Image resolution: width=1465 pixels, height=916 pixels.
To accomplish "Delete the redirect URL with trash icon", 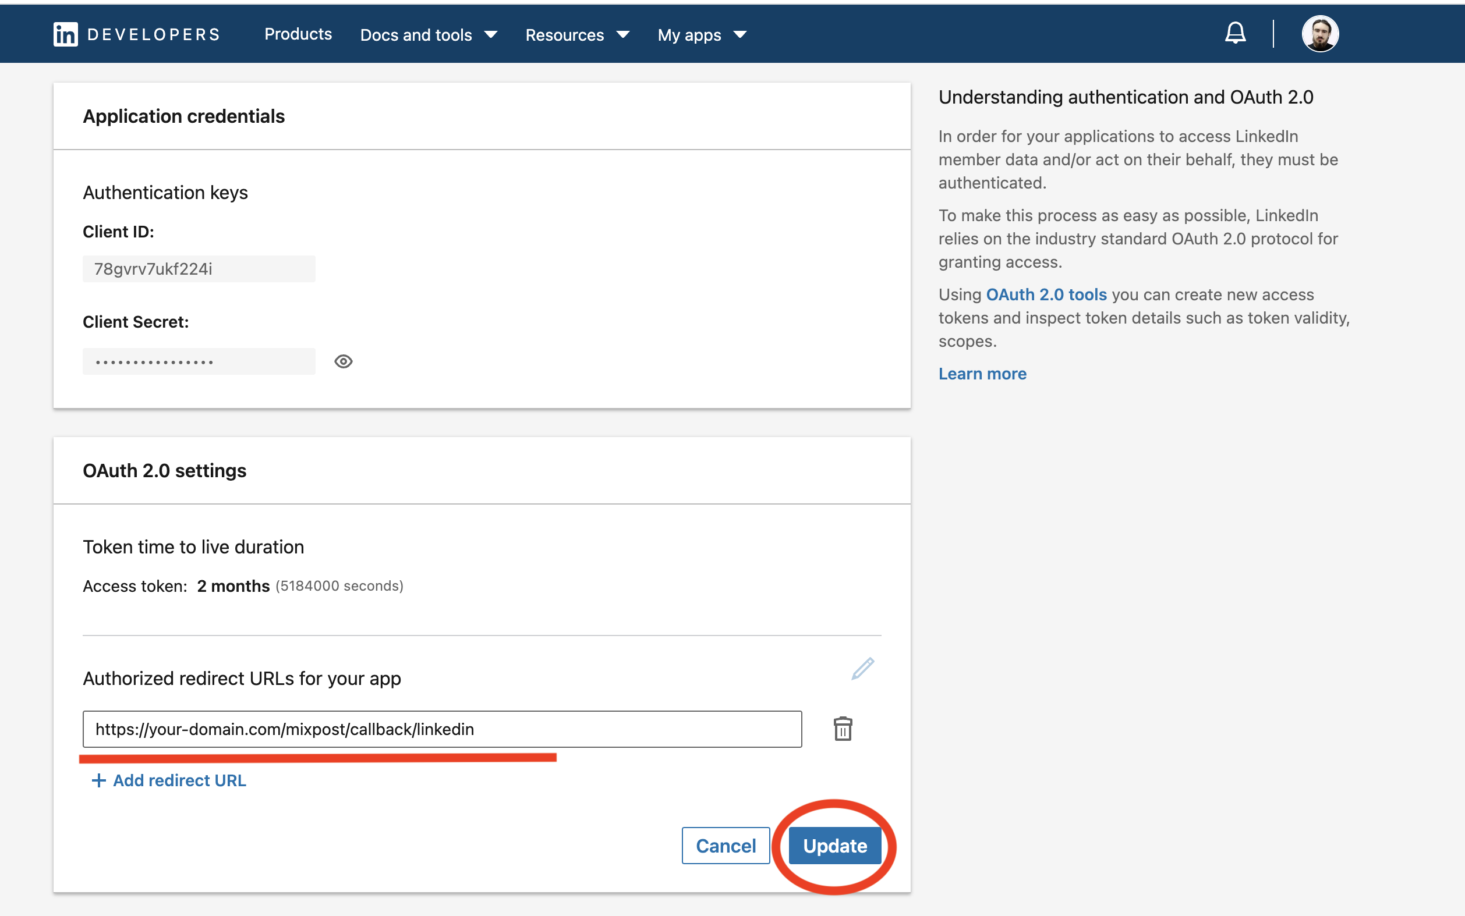I will [843, 729].
